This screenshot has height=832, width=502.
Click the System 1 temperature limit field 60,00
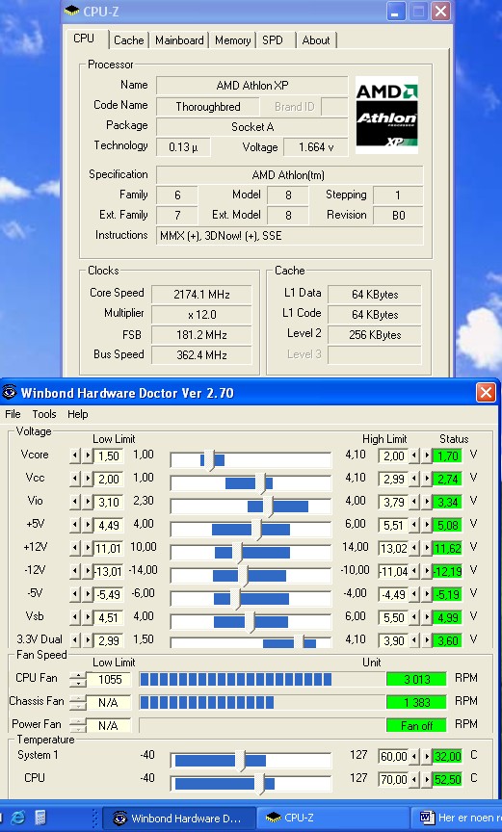pyautogui.click(x=393, y=756)
